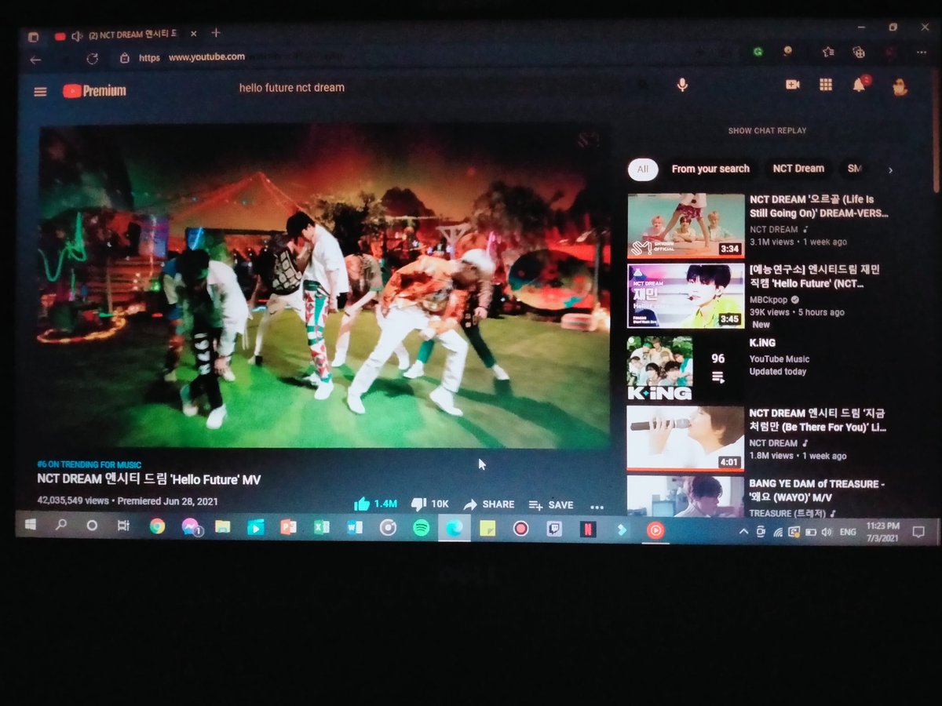Open the browser favorites star list

coord(828,52)
